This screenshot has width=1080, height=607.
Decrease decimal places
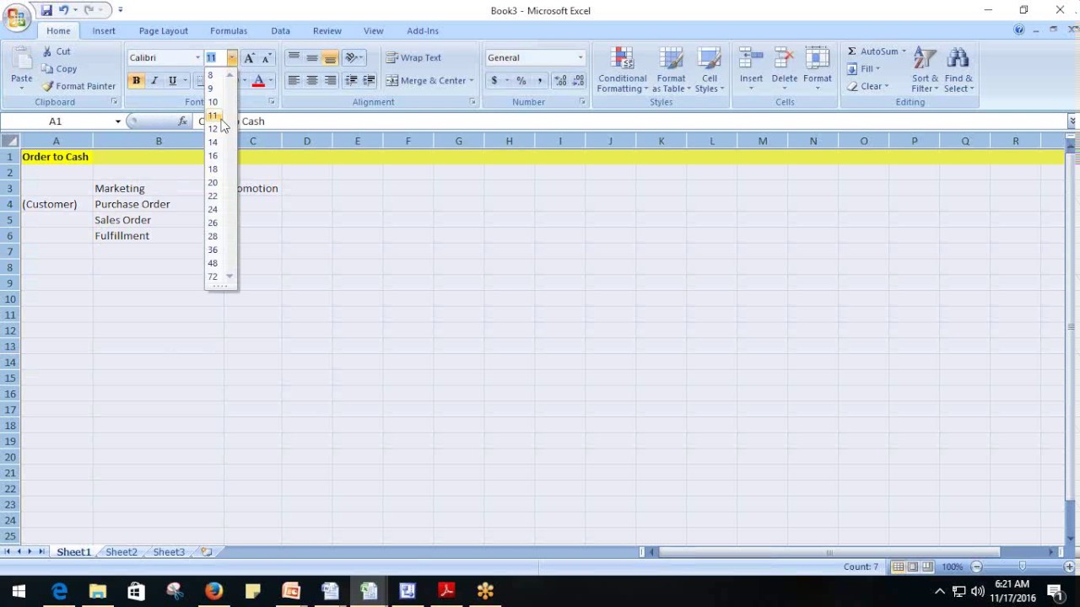pos(578,80)
